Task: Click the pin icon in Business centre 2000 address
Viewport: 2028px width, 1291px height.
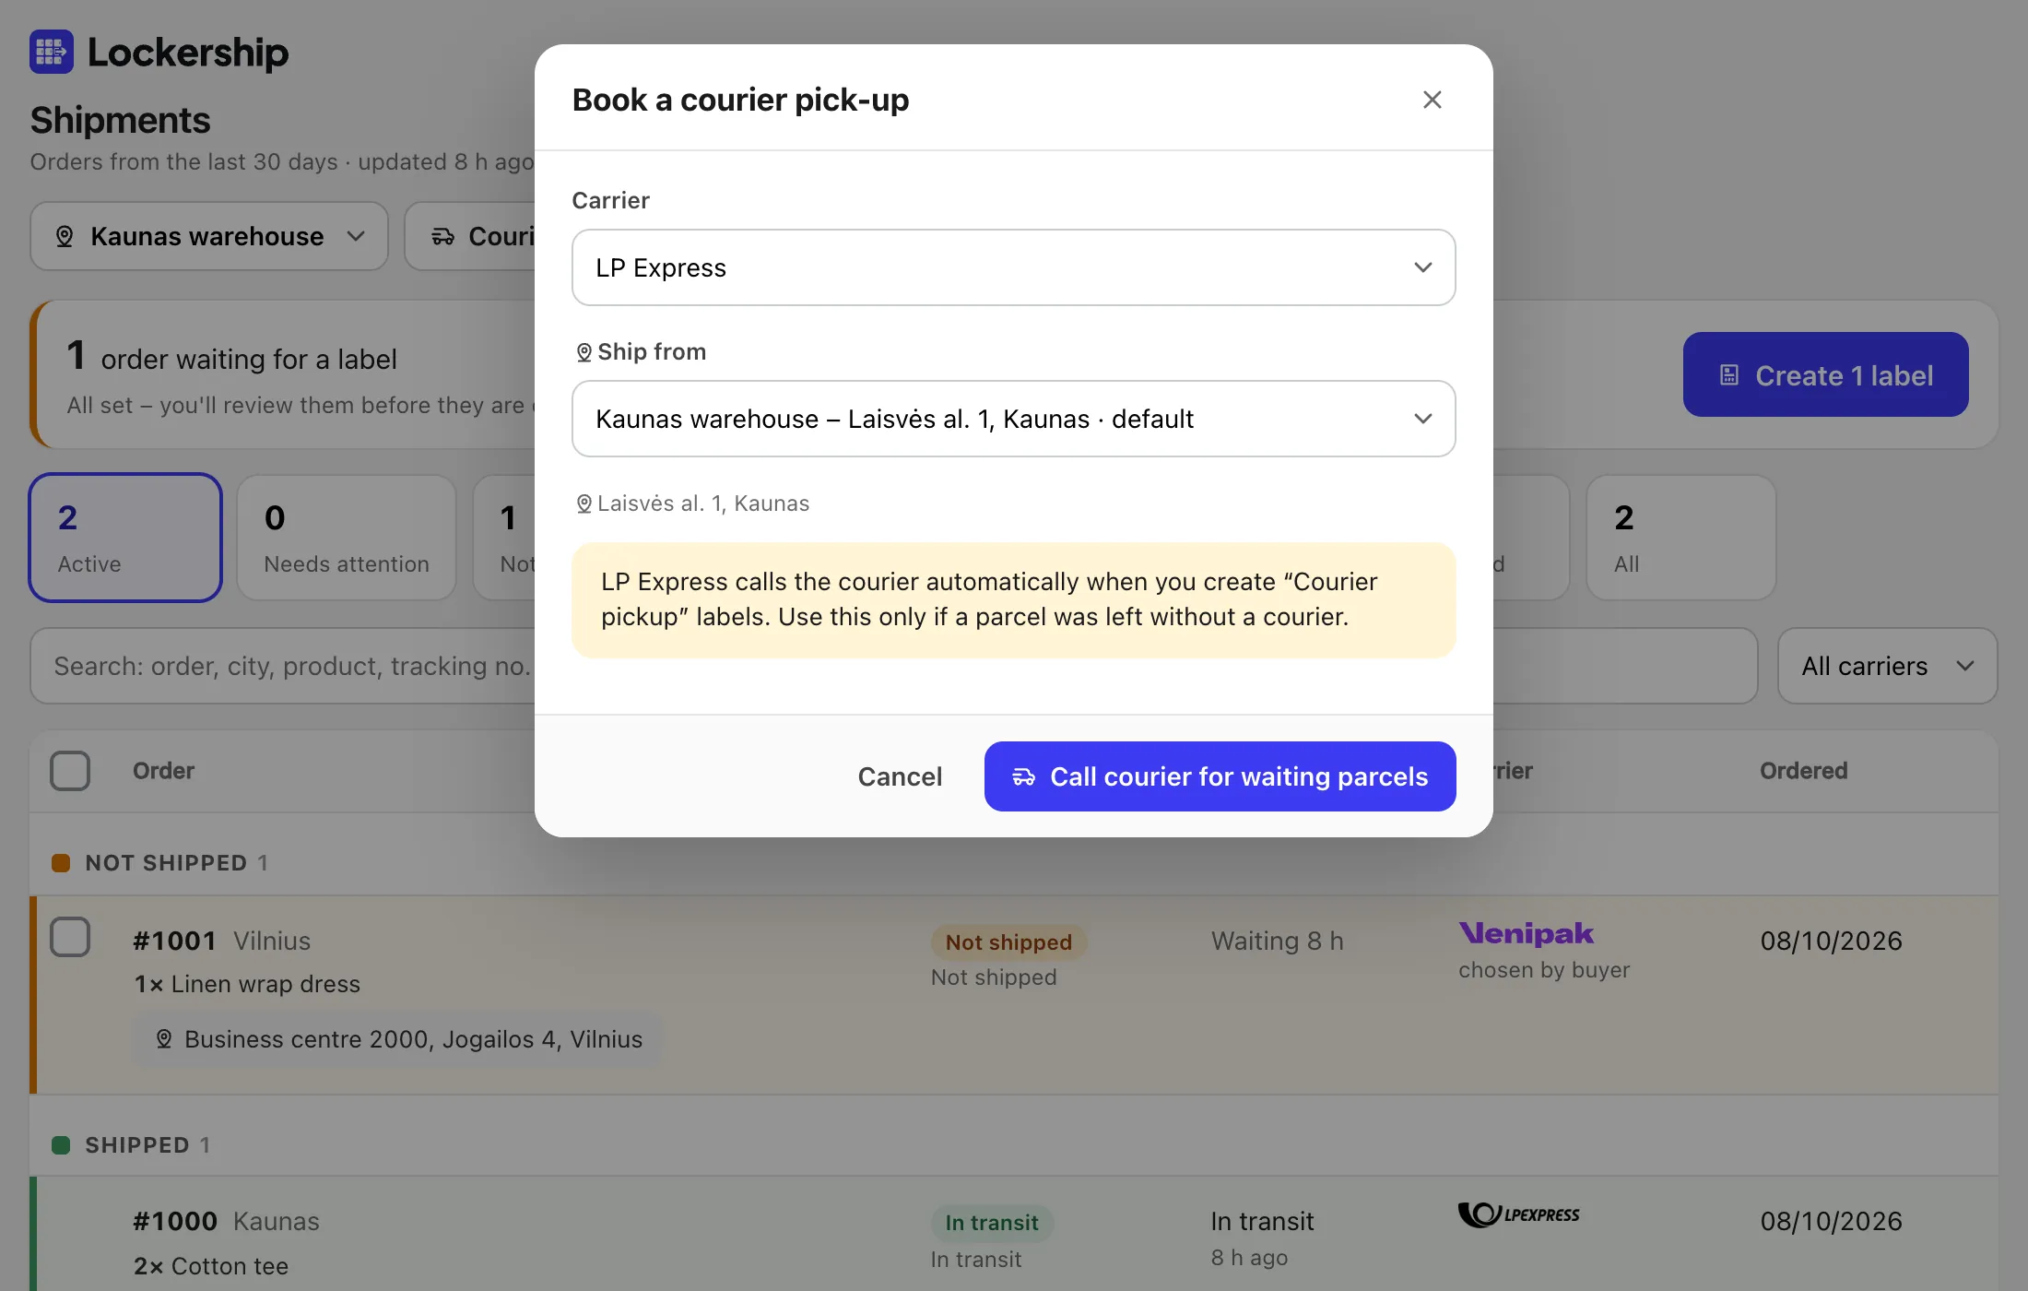Action: coord(164,1039)
